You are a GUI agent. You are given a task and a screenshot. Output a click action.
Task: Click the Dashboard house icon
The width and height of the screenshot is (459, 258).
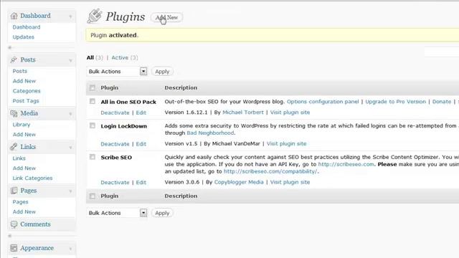[x=14, y=16]
